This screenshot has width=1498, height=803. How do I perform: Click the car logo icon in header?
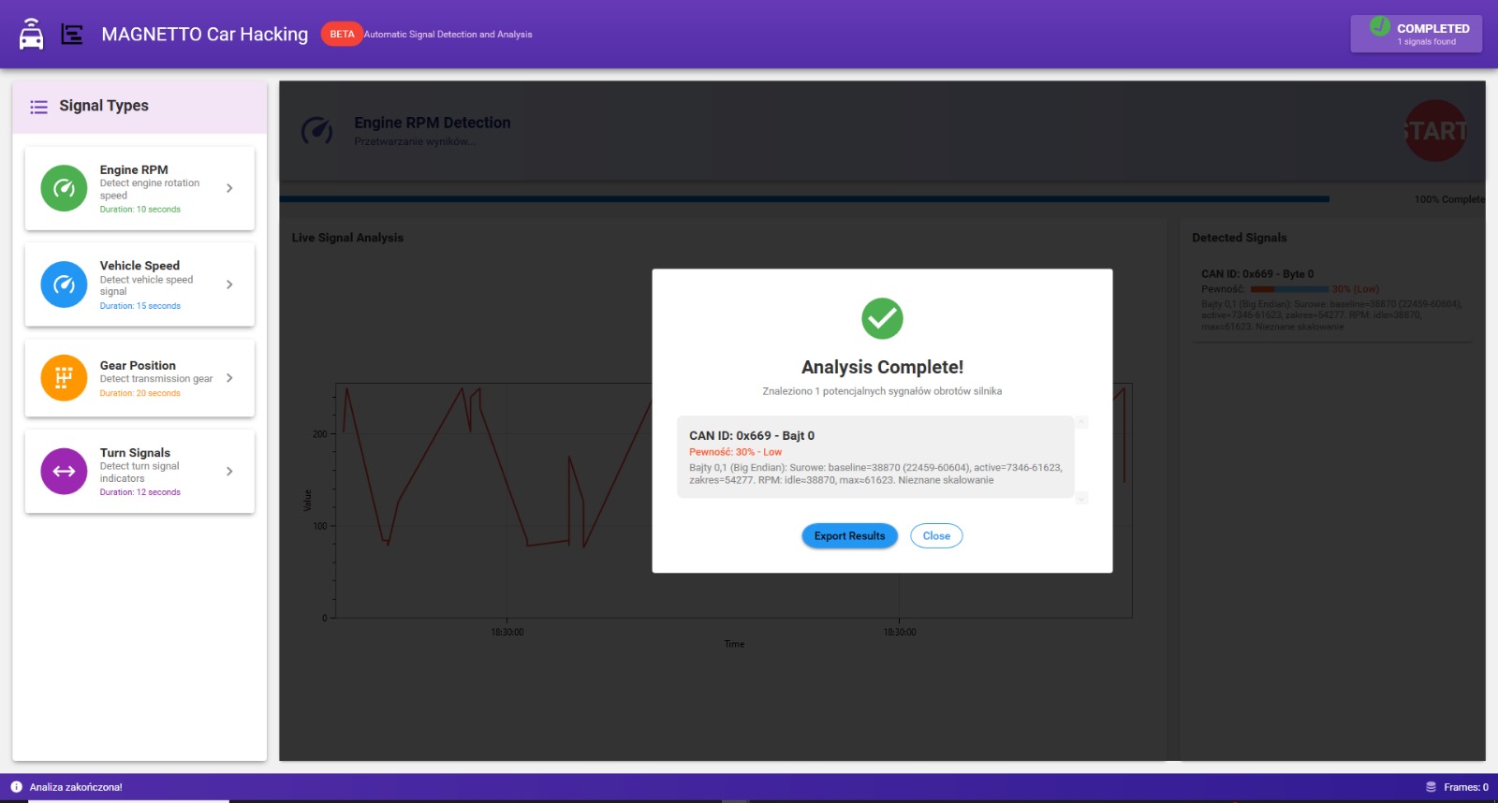click(x=31, y=35)
